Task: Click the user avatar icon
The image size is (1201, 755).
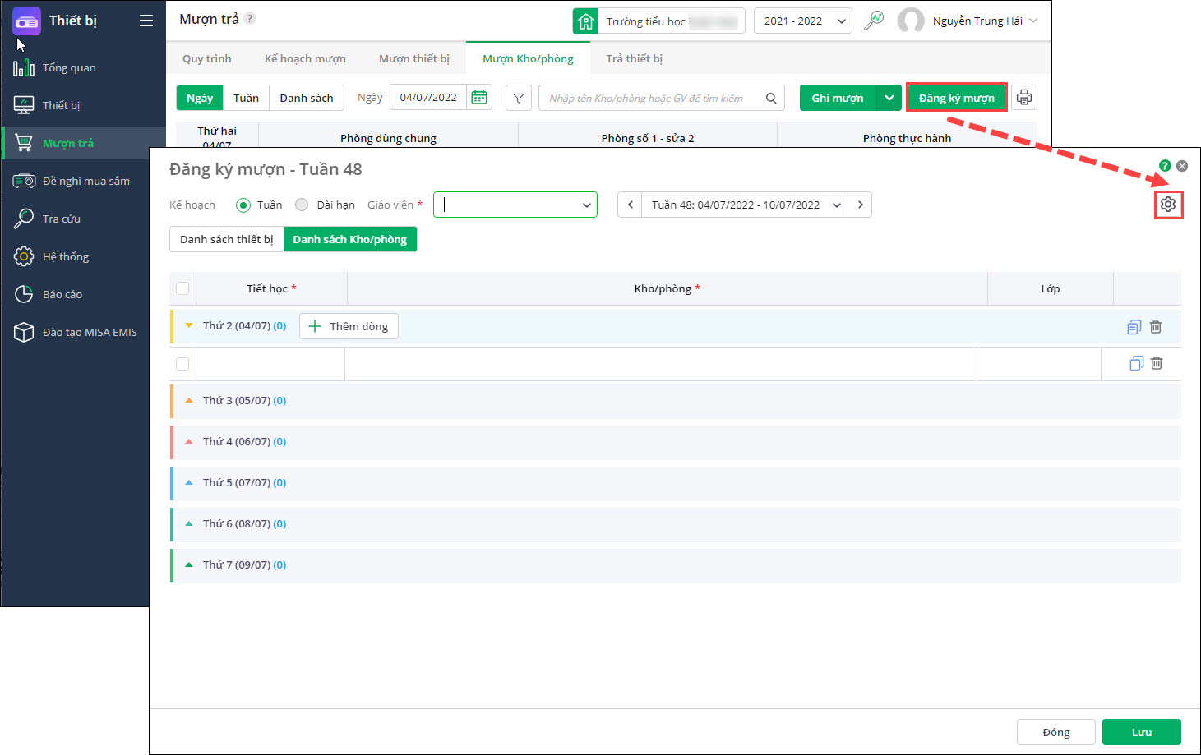Action: [911, 21]
